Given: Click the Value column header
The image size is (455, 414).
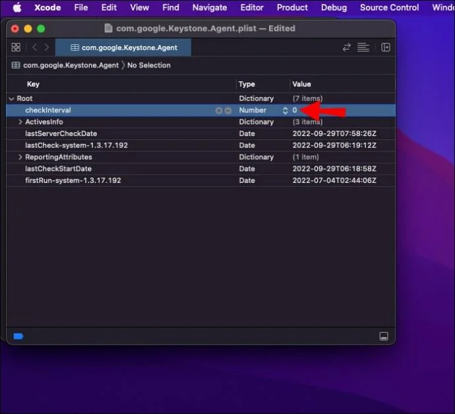Looking at the screenshot, I should [301, 85].
